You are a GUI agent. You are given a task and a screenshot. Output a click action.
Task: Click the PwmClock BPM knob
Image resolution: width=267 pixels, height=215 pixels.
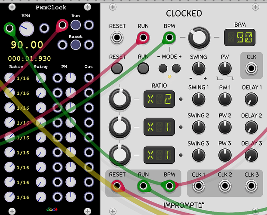click(x=27, y=29)
